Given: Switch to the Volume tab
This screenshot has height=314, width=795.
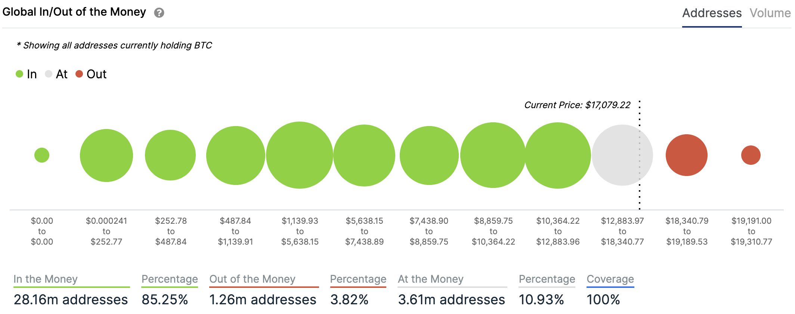Looking at the screenshot, I should click(770, 13).
